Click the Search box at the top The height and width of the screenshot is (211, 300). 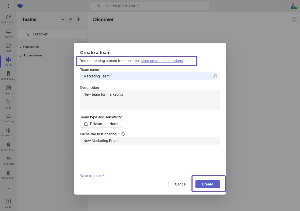149,6
